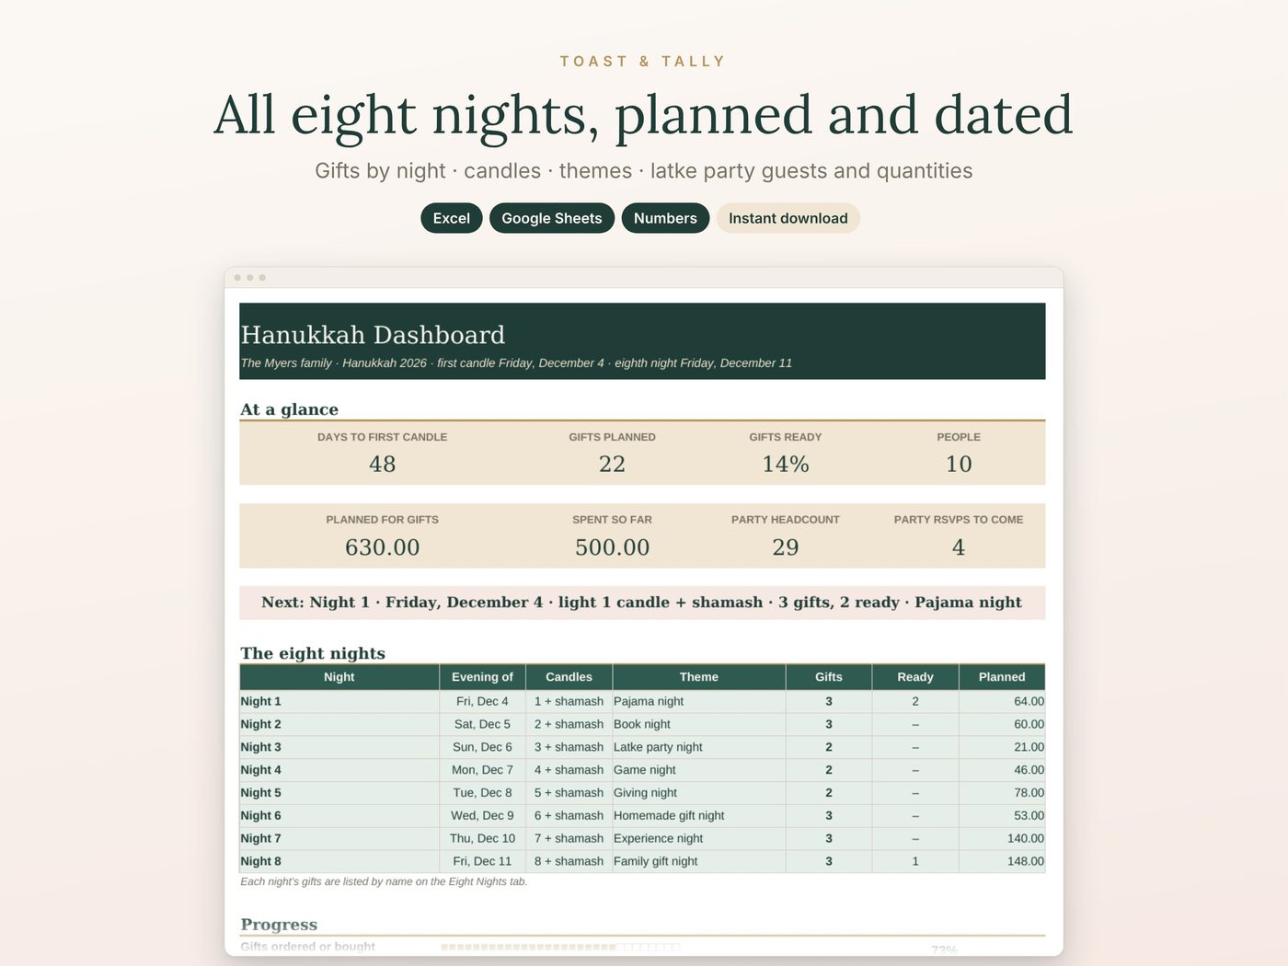Image resolution: width=1288 pixels, height=966 pixels.
Task: Click the Google Sheets badge
Action: click(551, 218)
